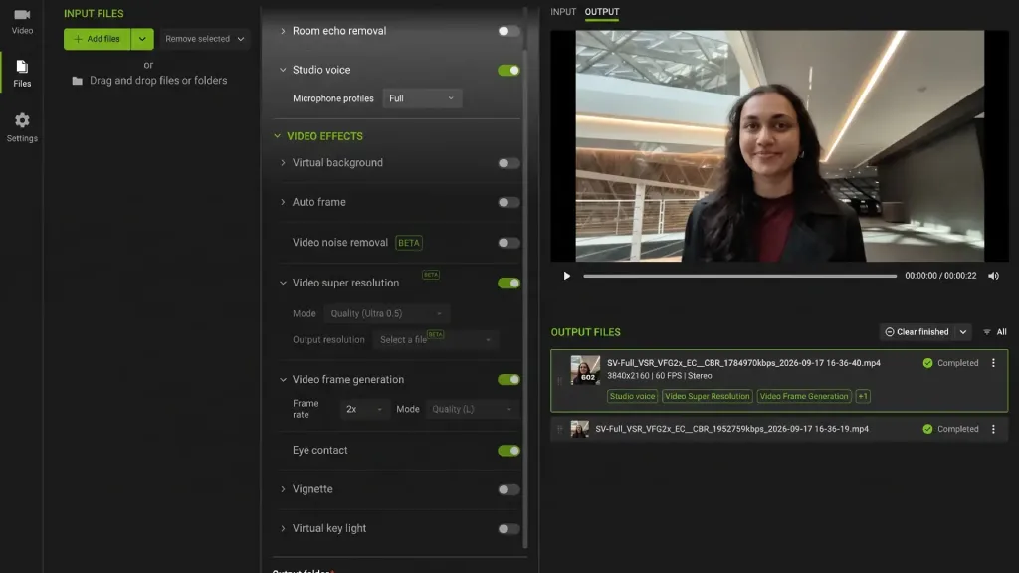
Task: Click the Clear finished button
Action: tap(917, 332)
